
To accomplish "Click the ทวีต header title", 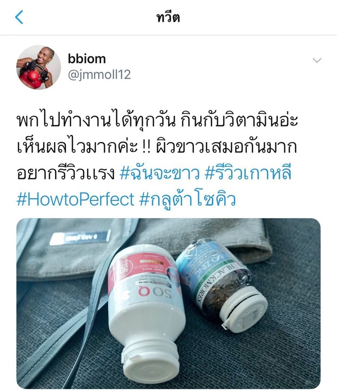I will [168, 17].
